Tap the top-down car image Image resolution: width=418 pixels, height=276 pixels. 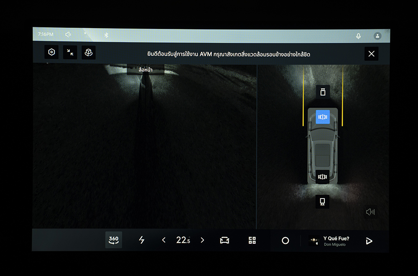pyautogui.click(x=323, y=146)
